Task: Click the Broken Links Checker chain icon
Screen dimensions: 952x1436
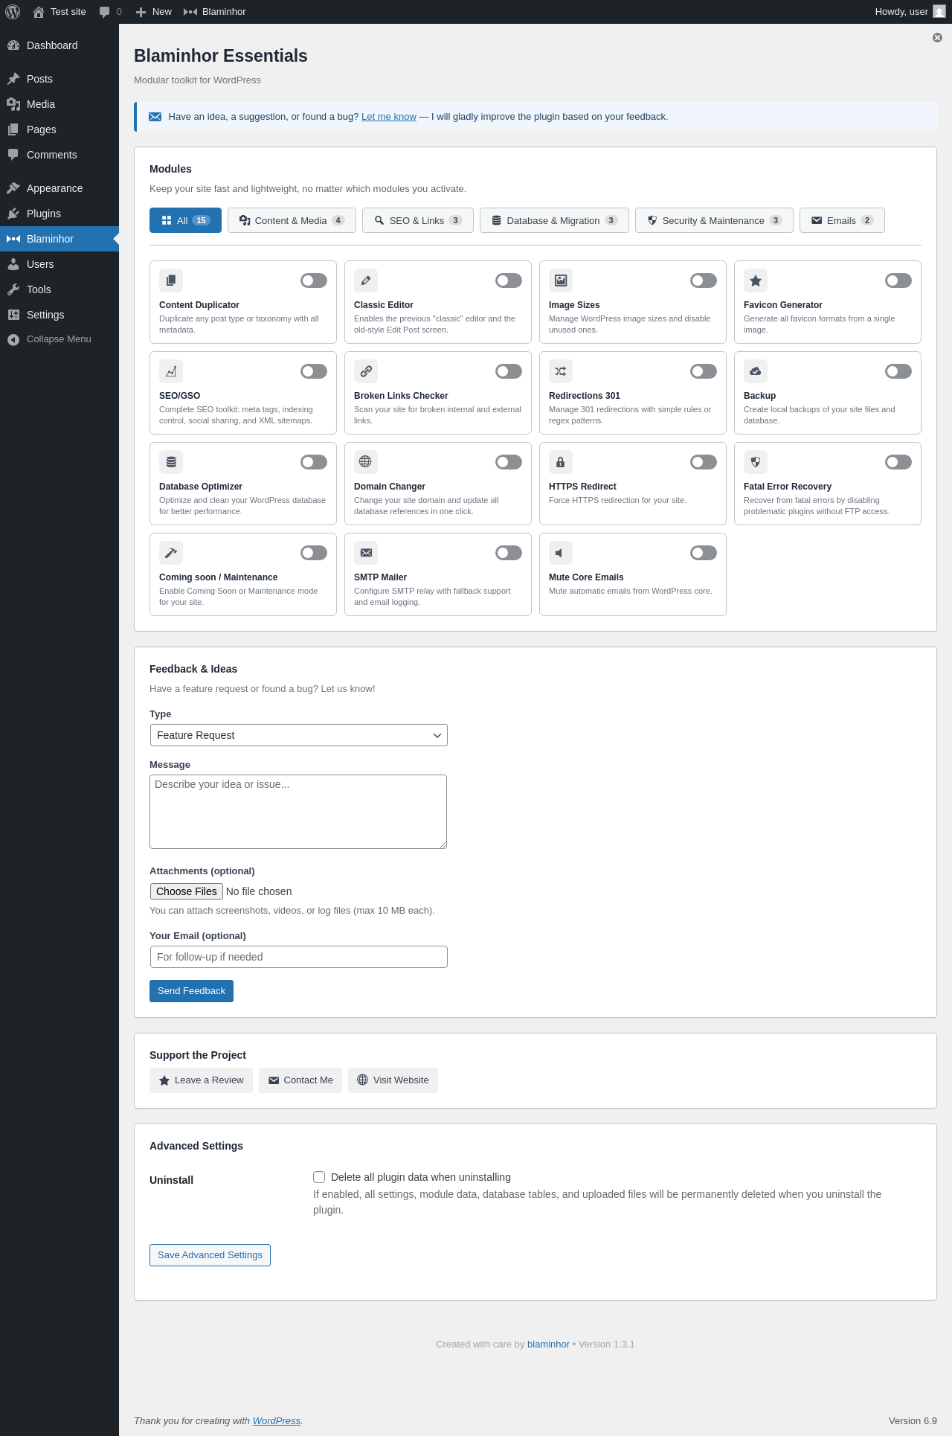Action: click(x=366, y=371)
